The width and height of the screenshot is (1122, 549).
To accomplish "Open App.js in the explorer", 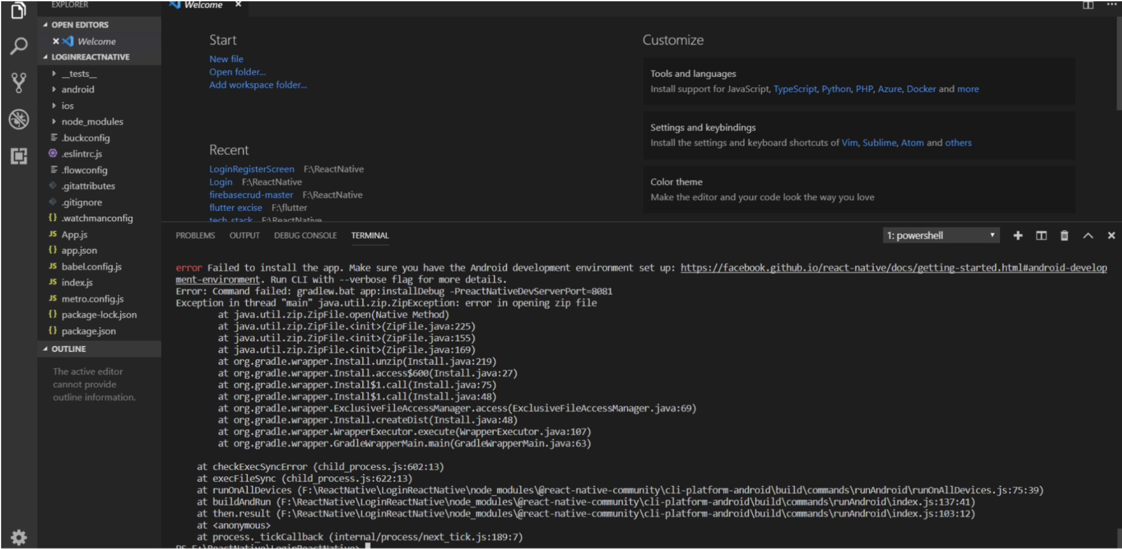I will (74, 235).
